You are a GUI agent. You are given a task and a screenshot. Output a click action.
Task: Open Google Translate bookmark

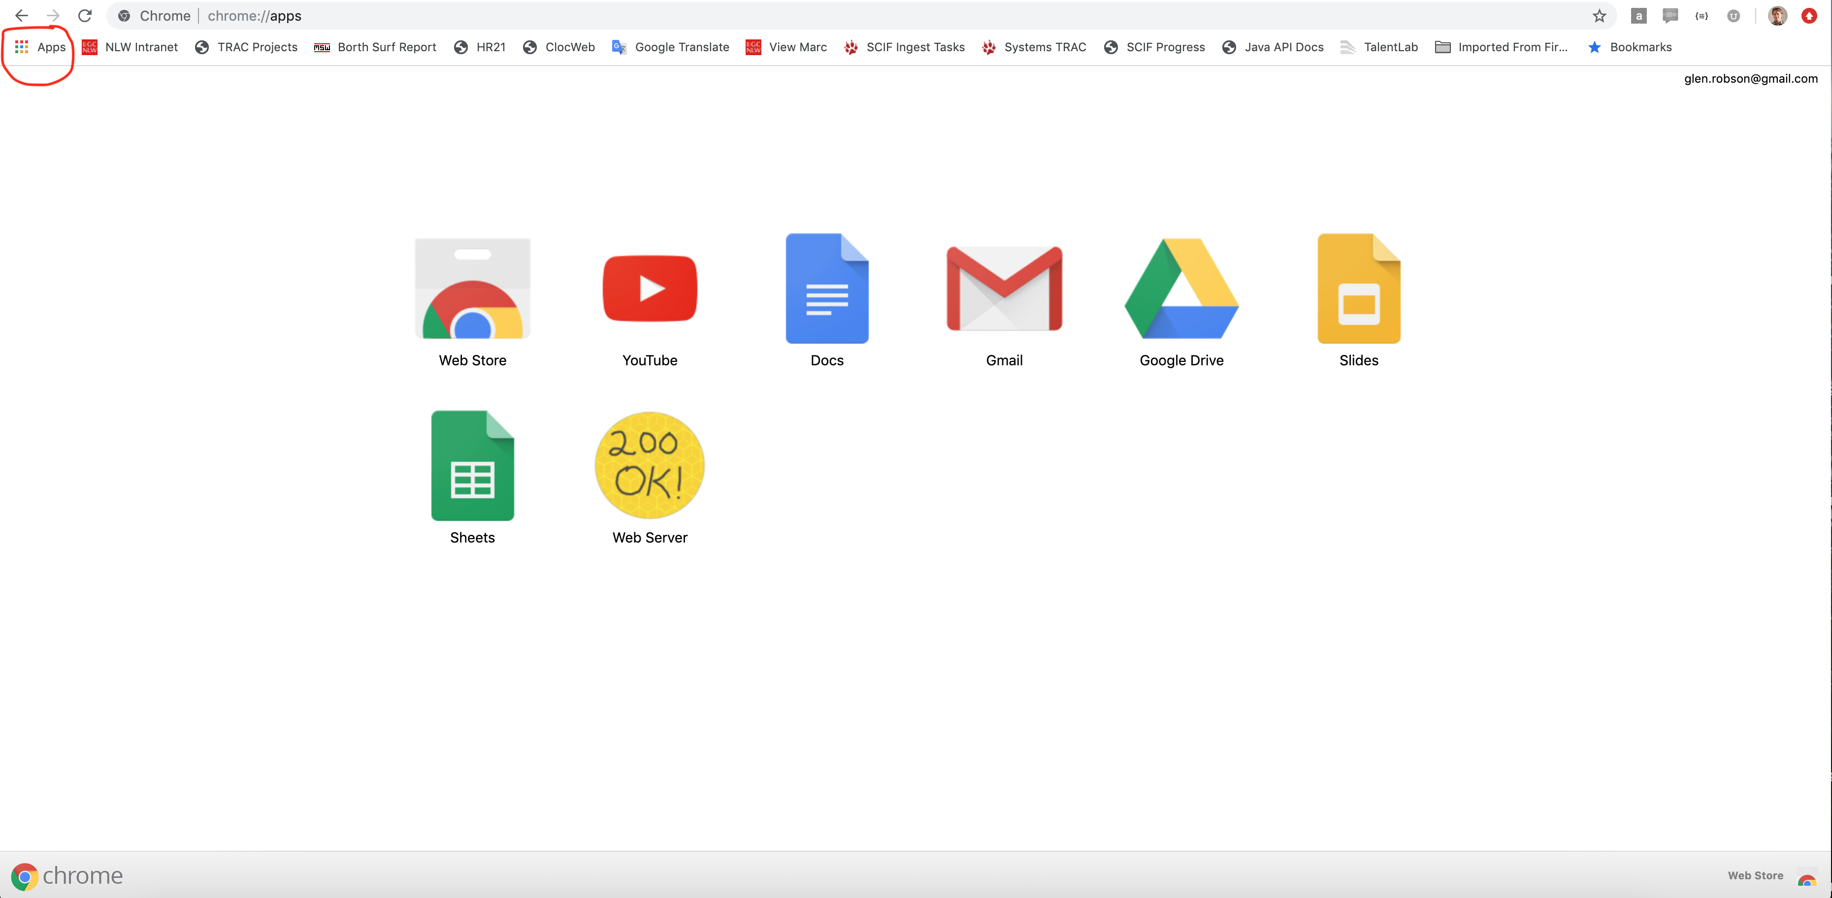pos(671,47)
